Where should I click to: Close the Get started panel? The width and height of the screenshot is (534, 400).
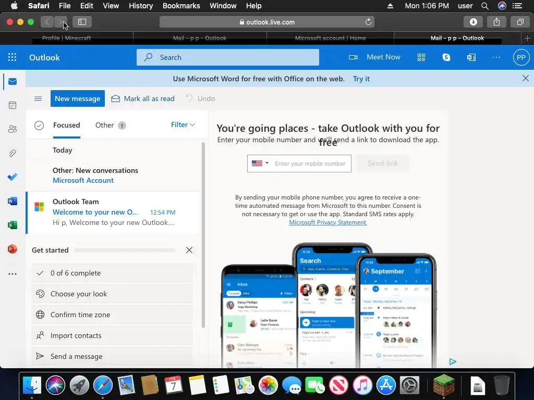(189, 250)
